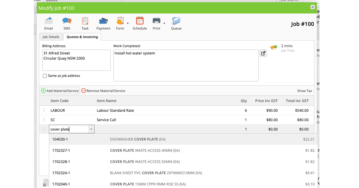
Task: Expand the Print dropdown arrow
Action: [164, 23]
